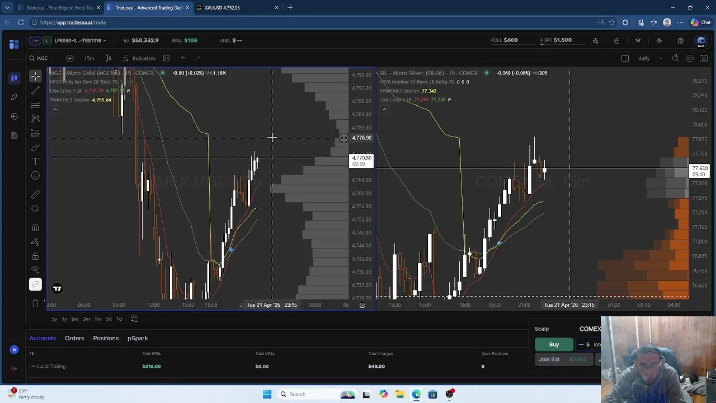
Task: Click the green connection status icon
Action: click(x=638, y=40)
